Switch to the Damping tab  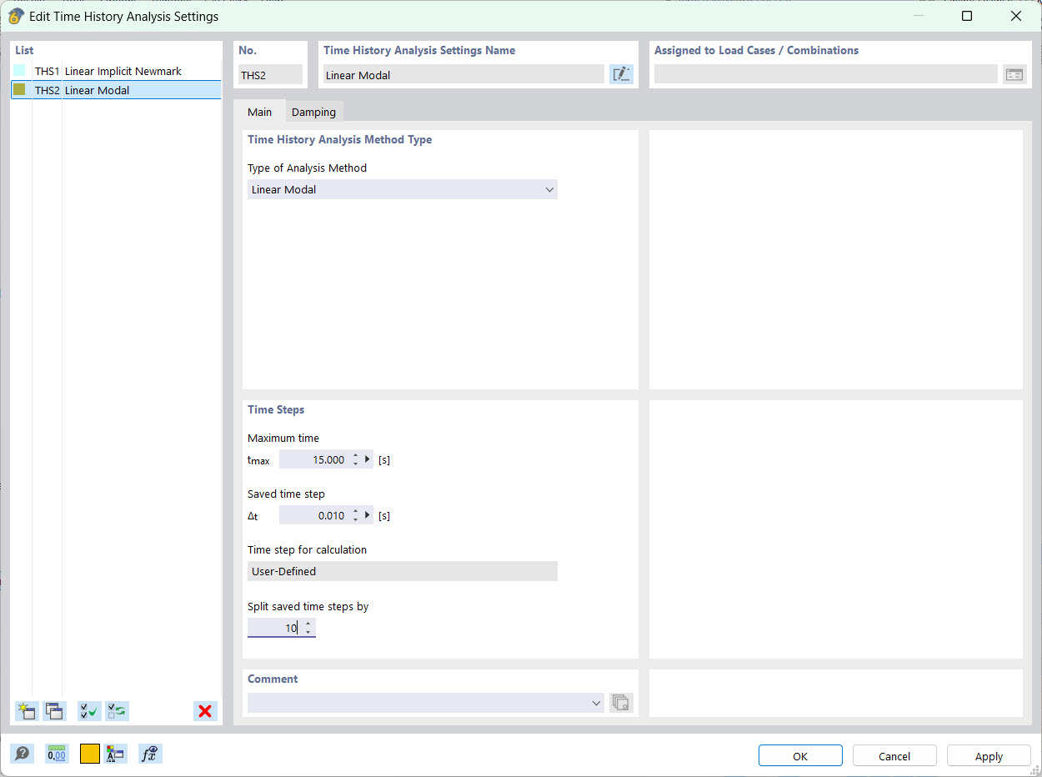[x=313, y=111]
